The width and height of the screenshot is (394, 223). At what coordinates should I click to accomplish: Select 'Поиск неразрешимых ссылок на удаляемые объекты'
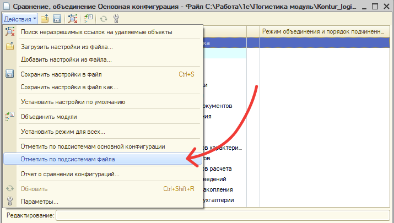pyautogui.click(x=96, y=32)
